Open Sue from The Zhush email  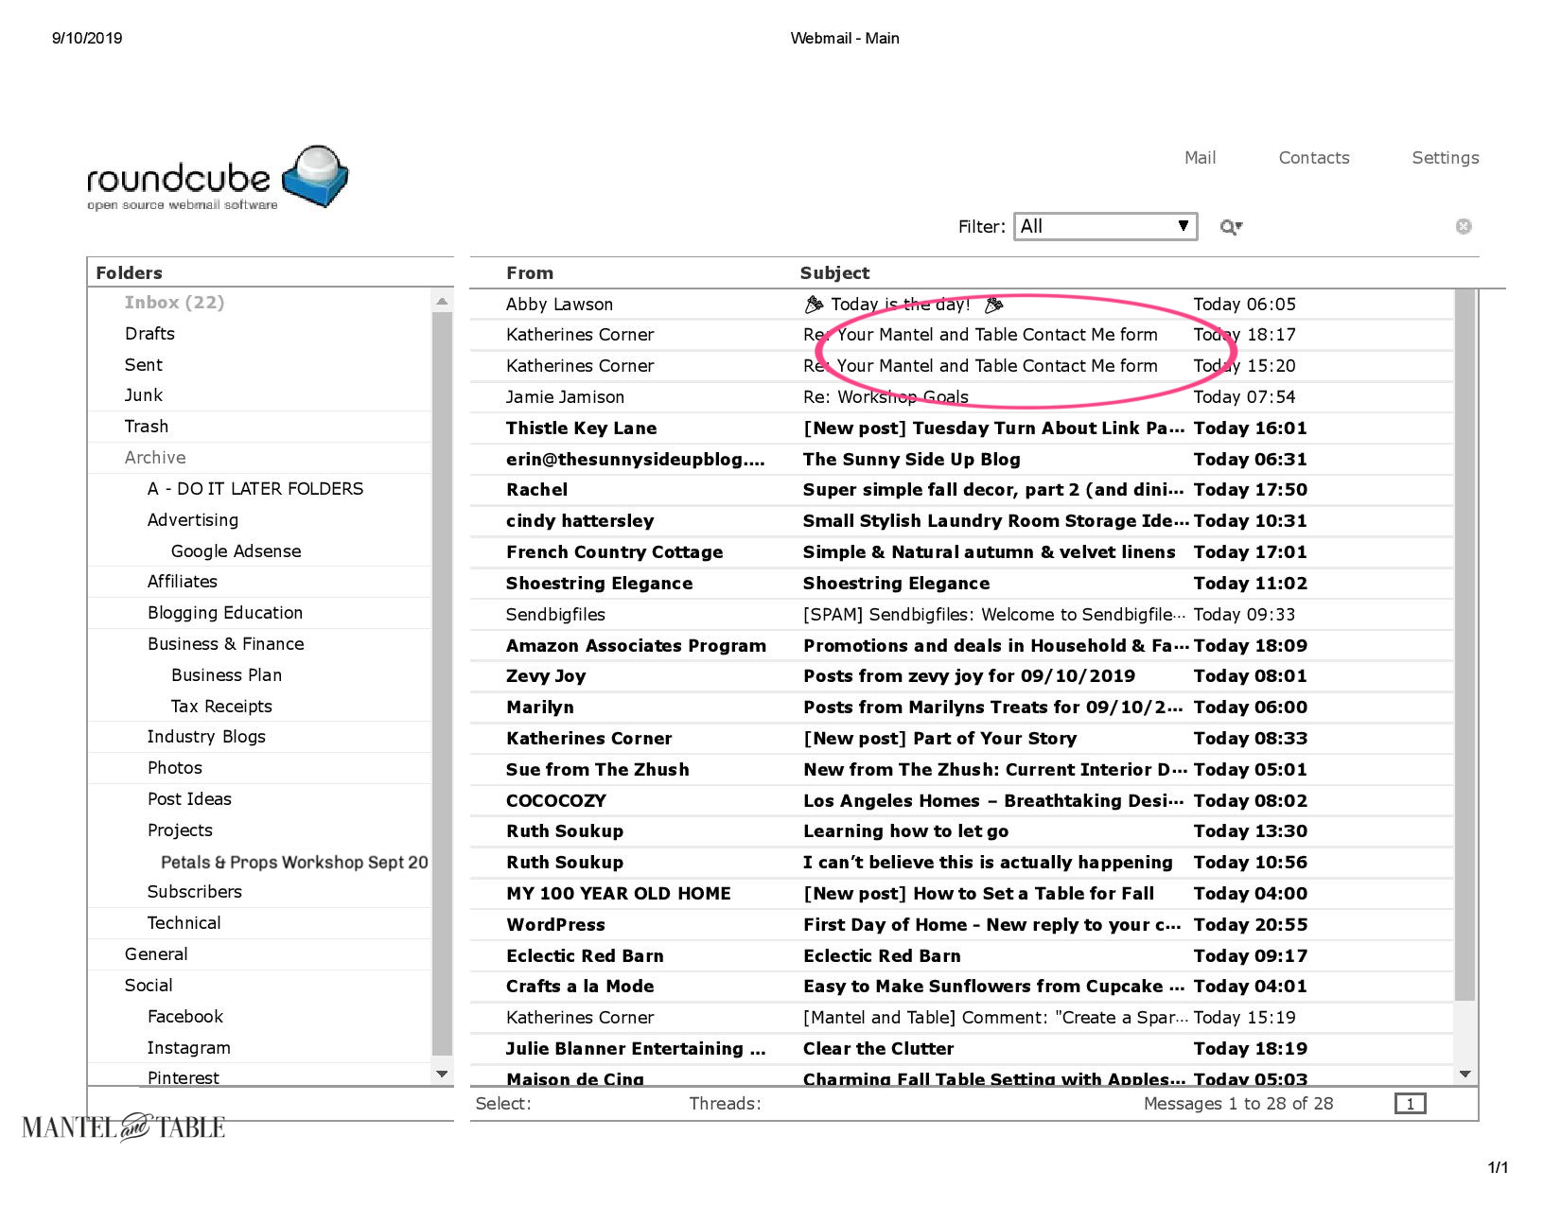(x=961, y=770)
